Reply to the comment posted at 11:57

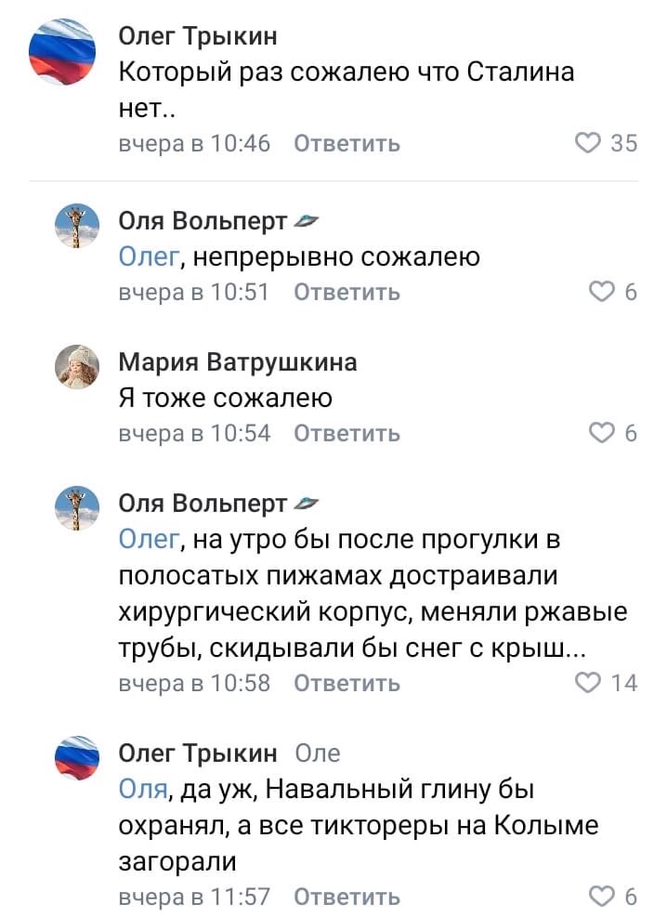point(347,897)
